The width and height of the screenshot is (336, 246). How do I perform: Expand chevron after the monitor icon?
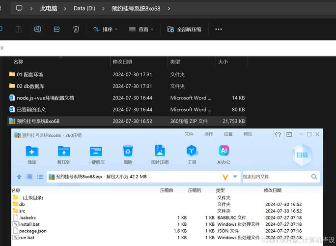(31, 8)
